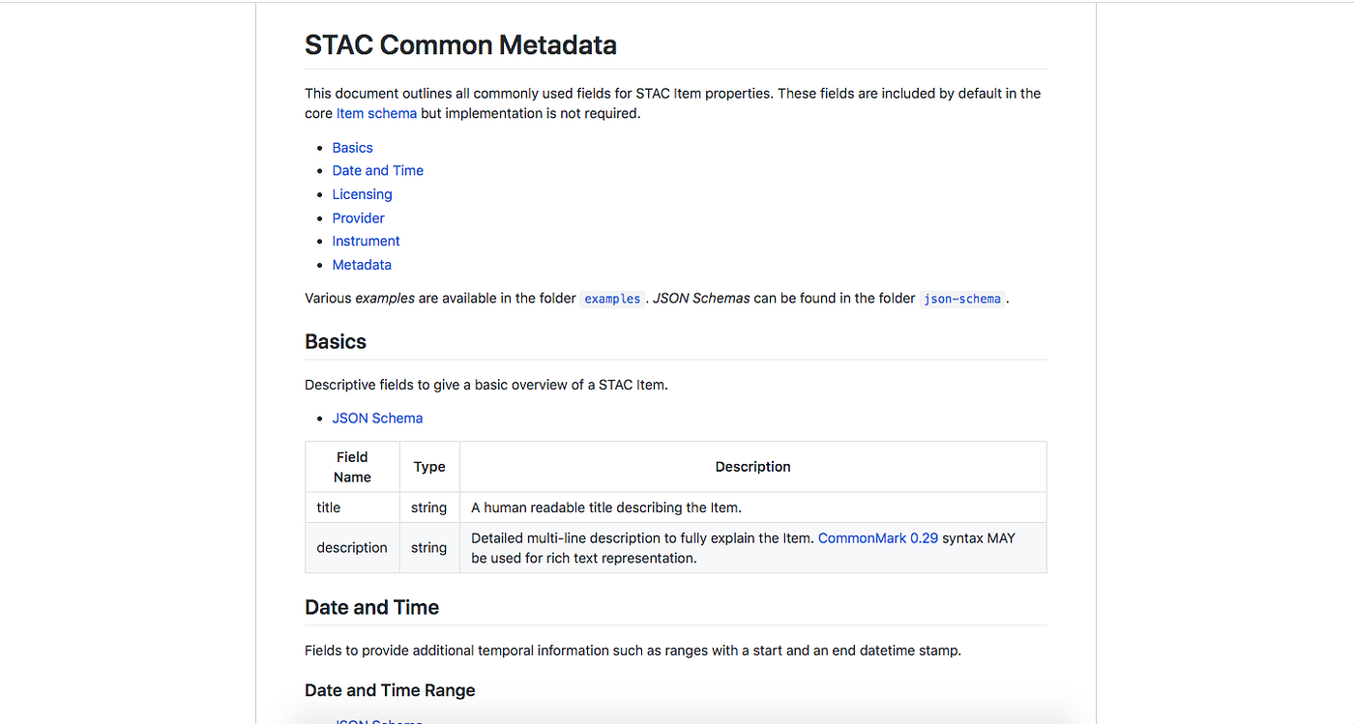Click the Type column header

(x=429, y=467)
